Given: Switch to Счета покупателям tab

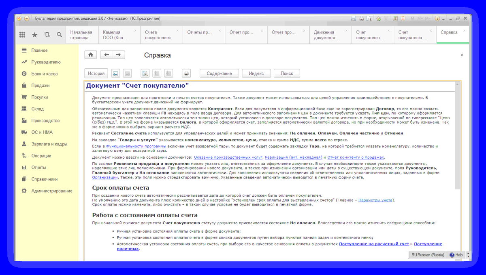Looking at the screenshot, I should pos(161,35).
